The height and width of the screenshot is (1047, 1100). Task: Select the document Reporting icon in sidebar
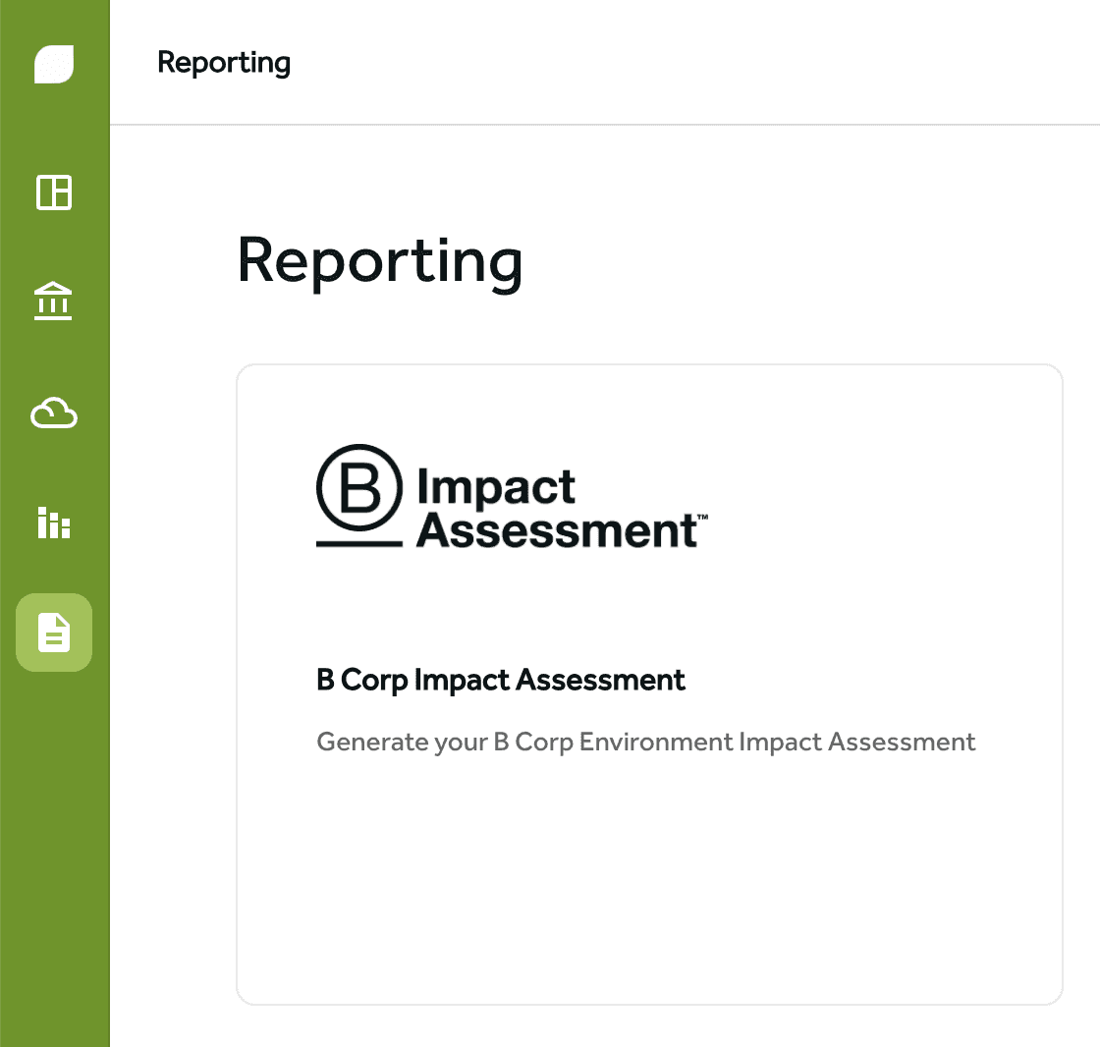(54, 633)
